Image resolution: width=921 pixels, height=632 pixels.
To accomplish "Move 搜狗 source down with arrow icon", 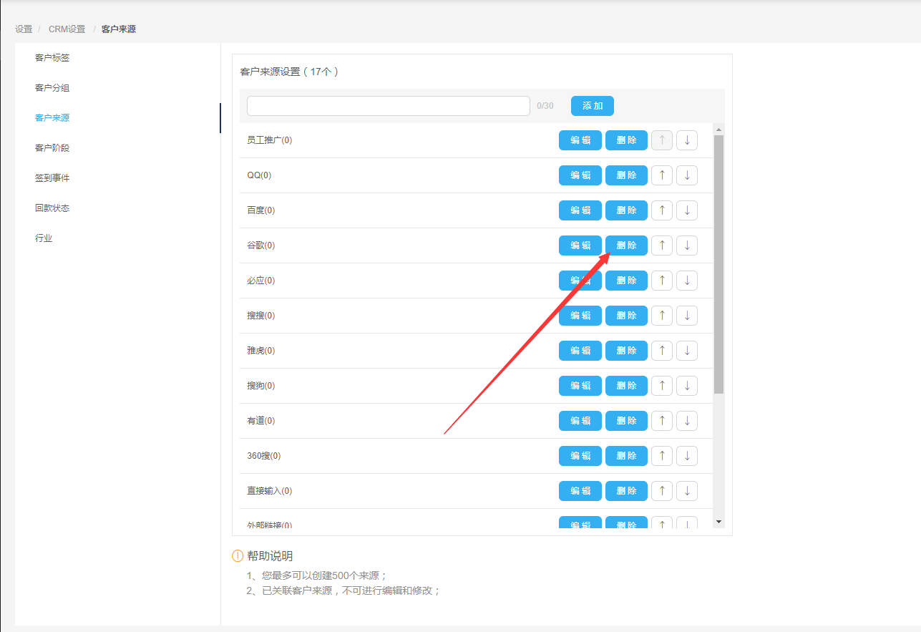I will pos(686,386).
